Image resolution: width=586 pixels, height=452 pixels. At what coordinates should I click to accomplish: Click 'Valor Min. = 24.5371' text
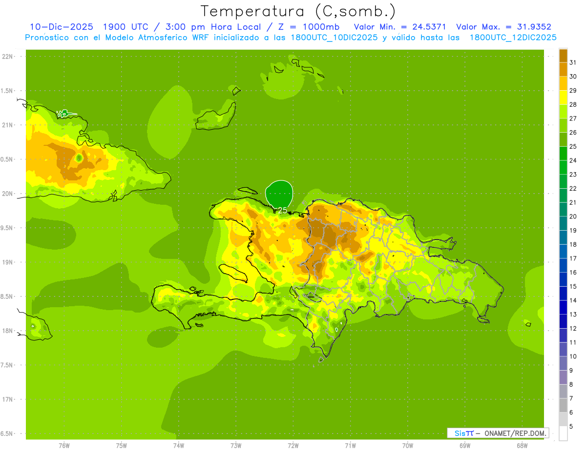pyautogui.click(x=399, y=27)
